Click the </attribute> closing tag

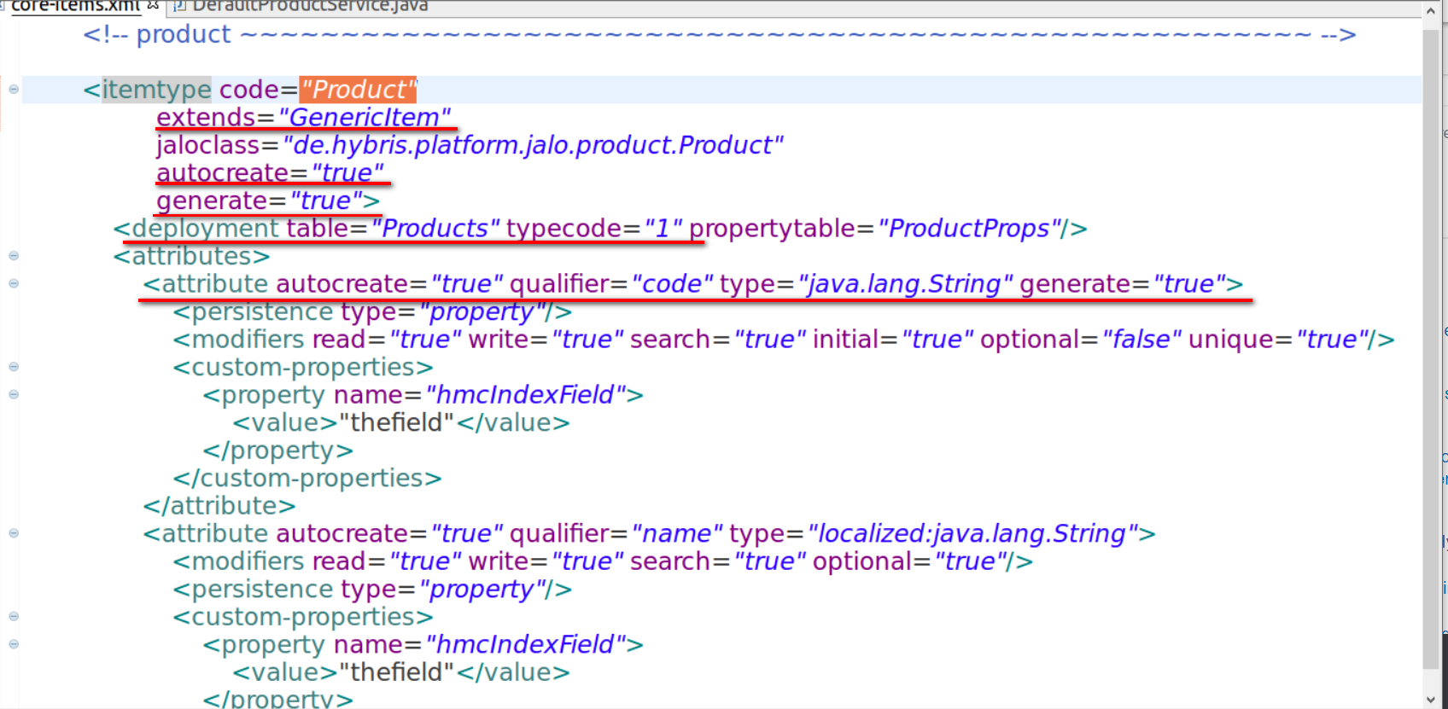click(x=219, y=506)
